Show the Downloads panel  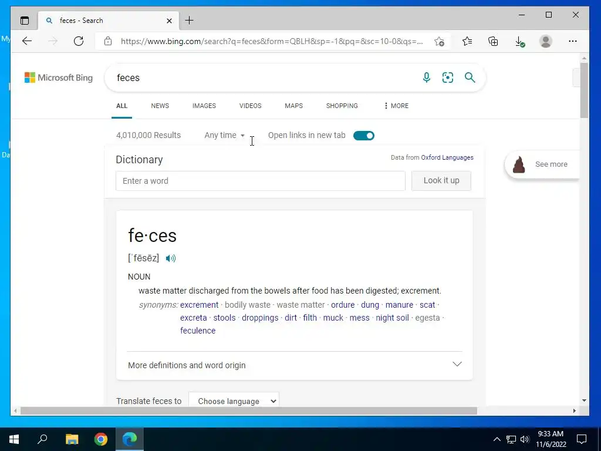click(519, 42)
